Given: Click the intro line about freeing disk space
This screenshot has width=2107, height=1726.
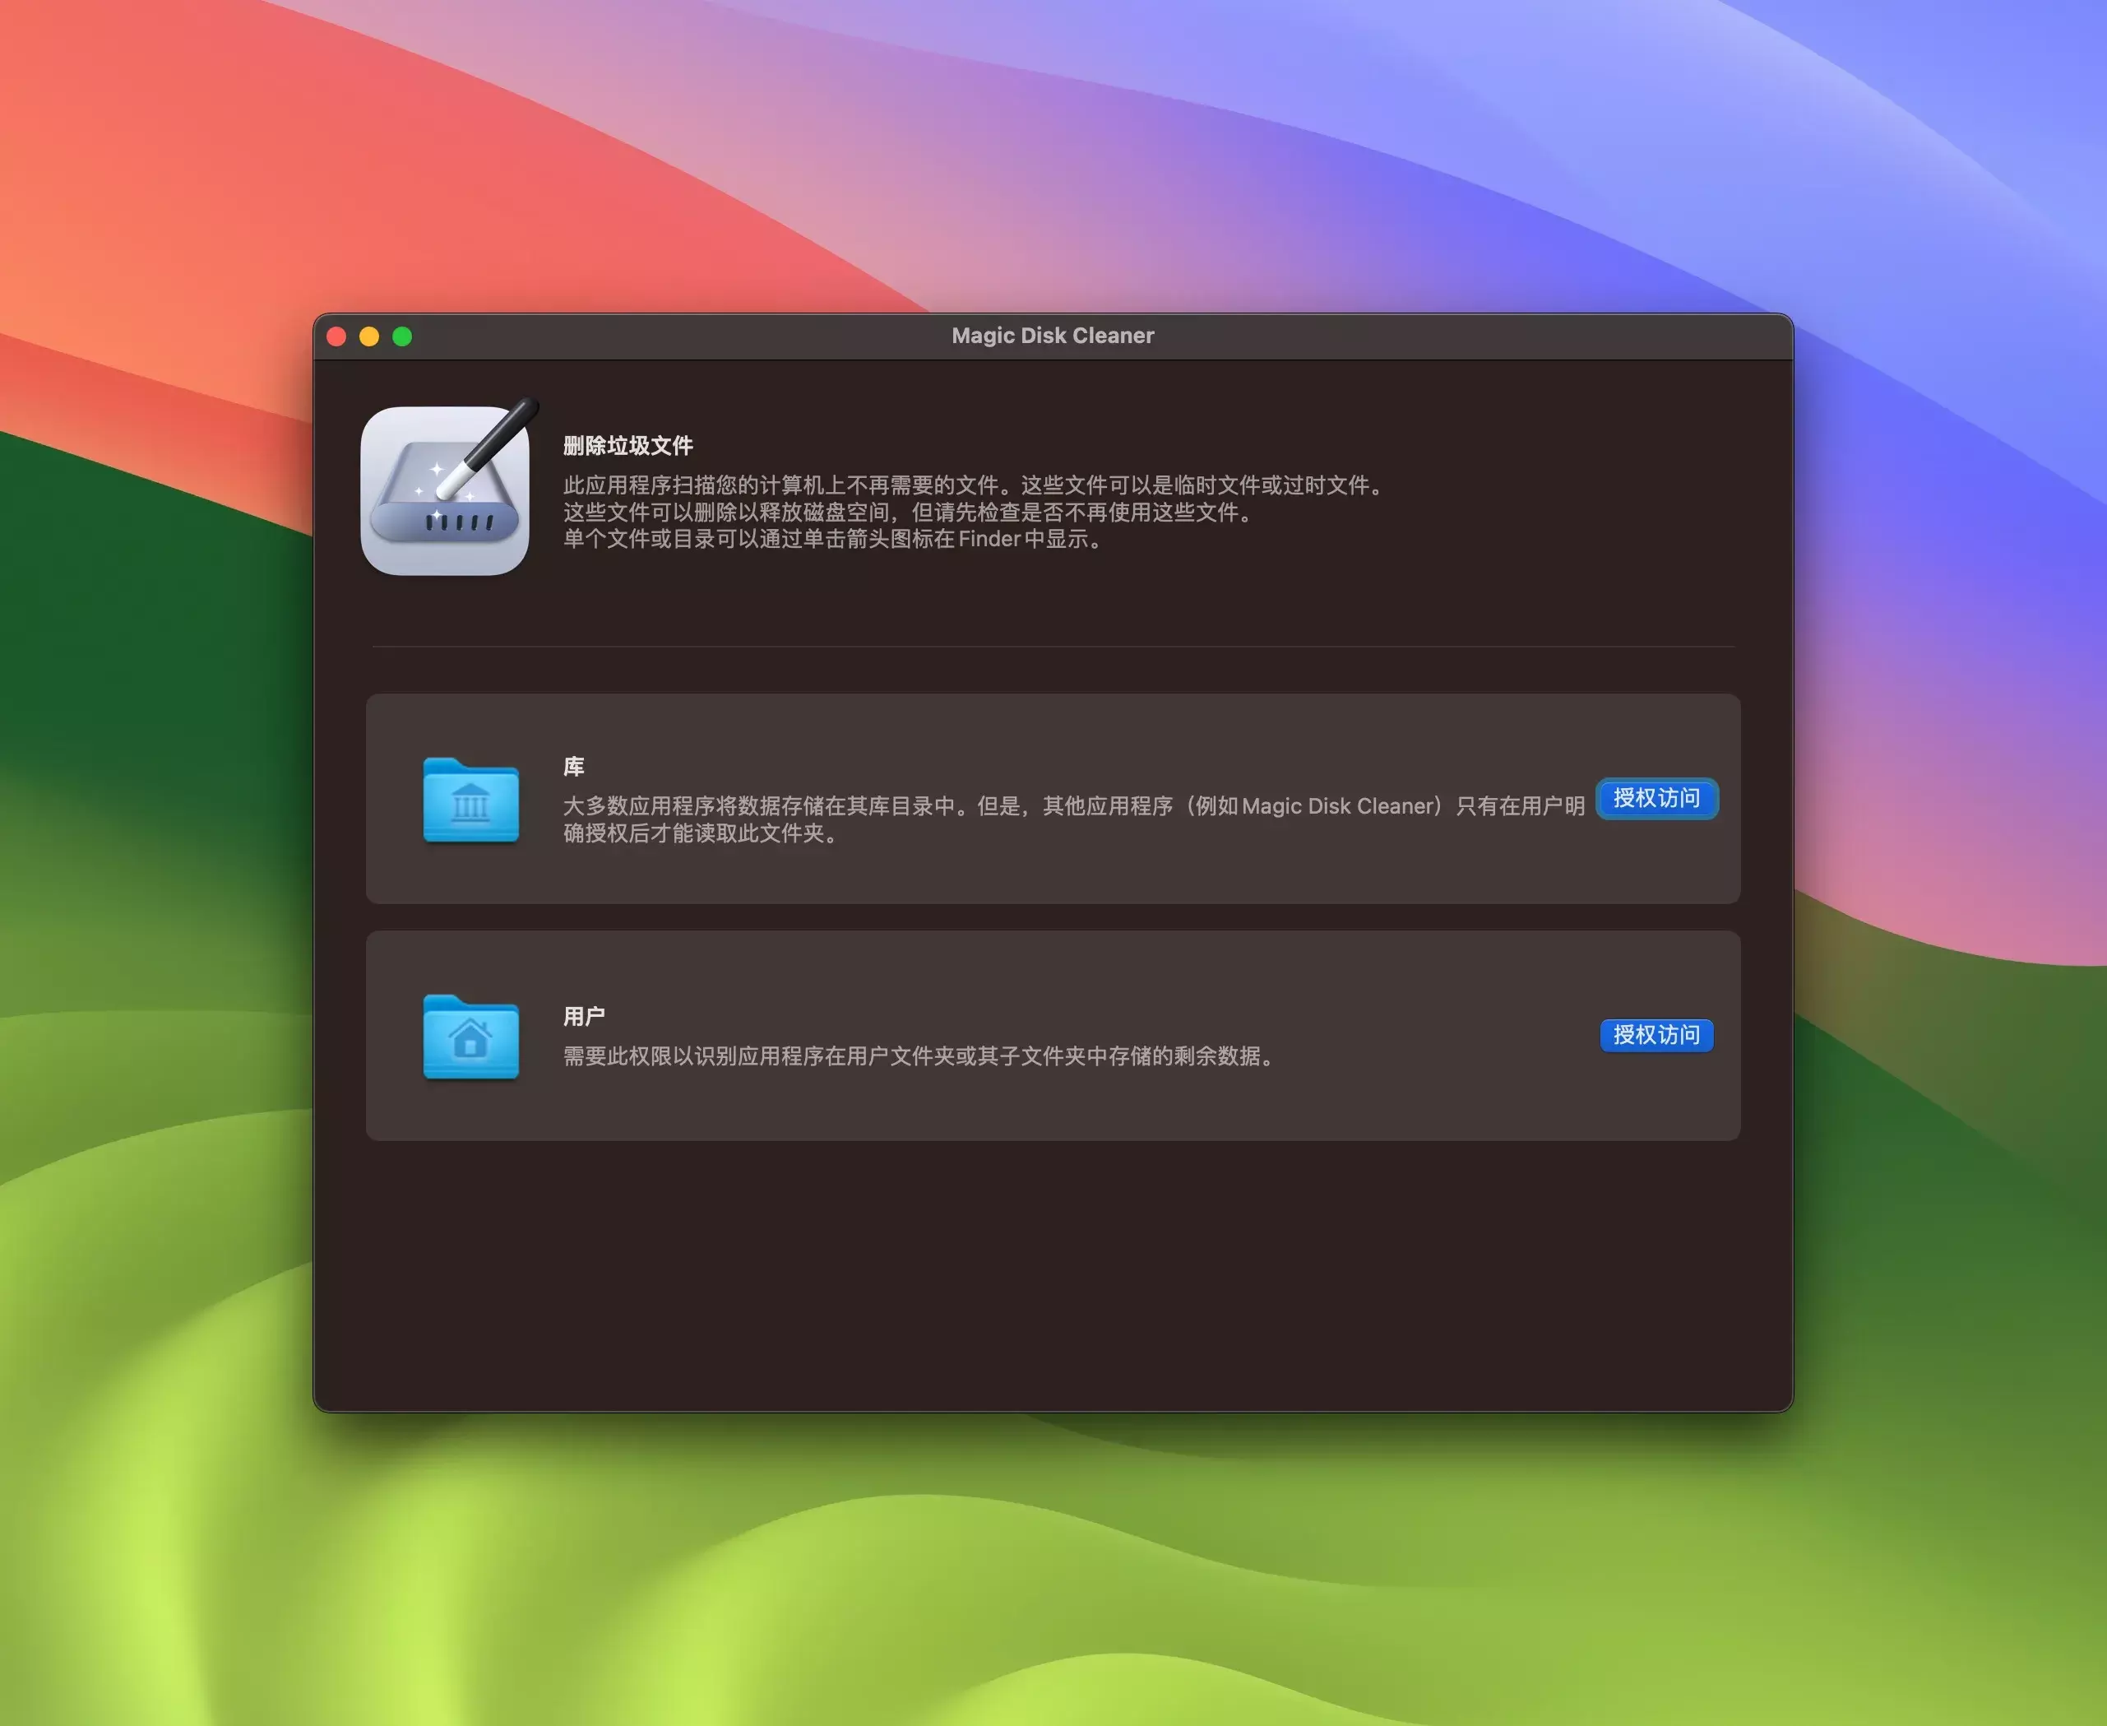Looking at the screenshot, I should (x=910, y=512).
